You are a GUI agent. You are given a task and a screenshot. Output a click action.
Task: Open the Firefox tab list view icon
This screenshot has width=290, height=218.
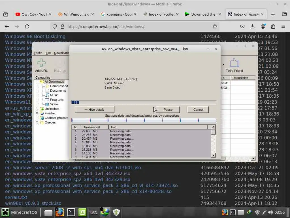[x=284, y=14]
